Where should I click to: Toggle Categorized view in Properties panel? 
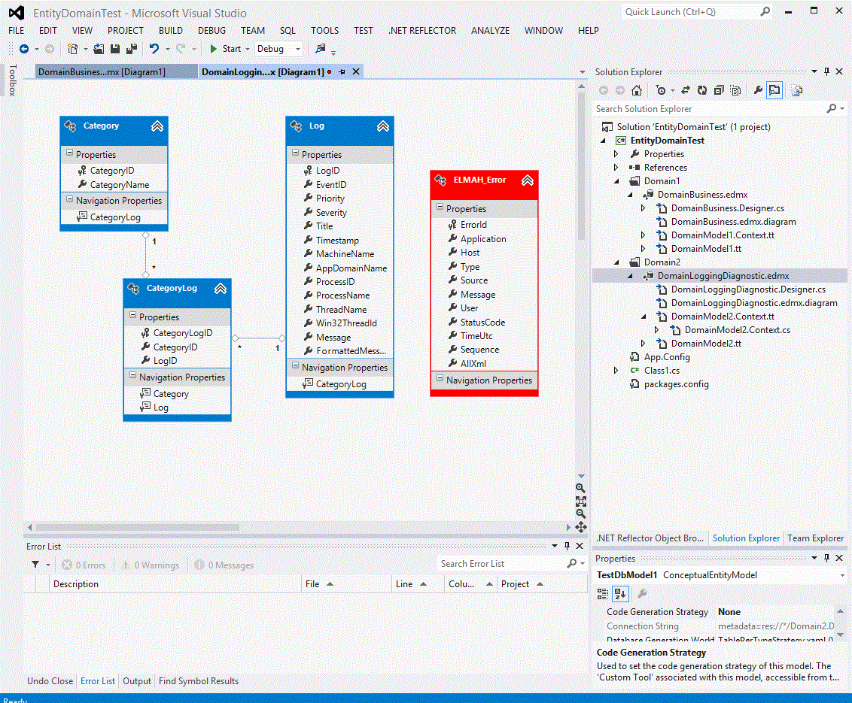point(603,594)
